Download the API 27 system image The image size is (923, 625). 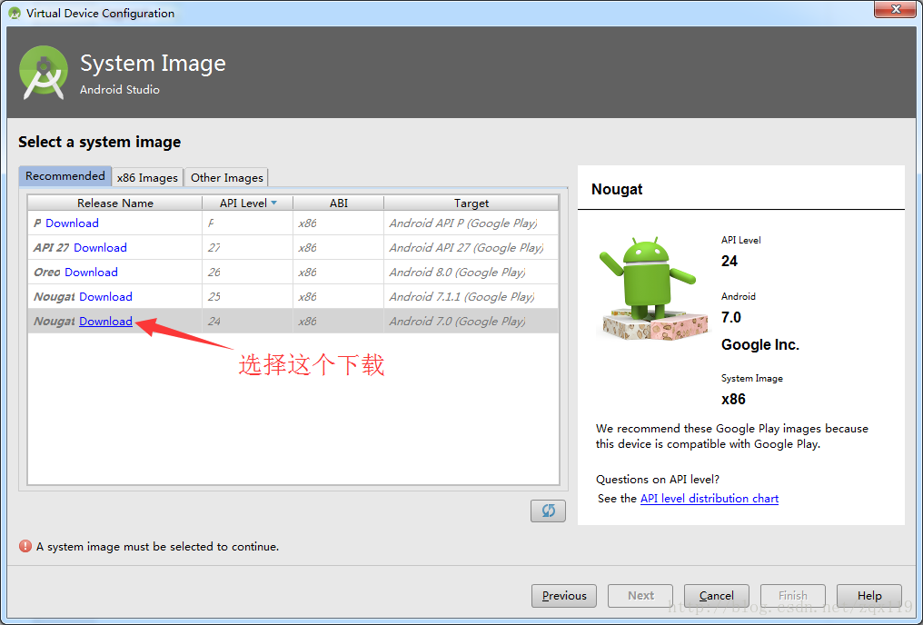pos(100,248)
